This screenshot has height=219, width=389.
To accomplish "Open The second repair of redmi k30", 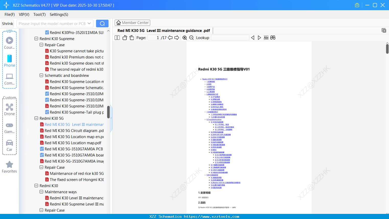I will 74,69.
